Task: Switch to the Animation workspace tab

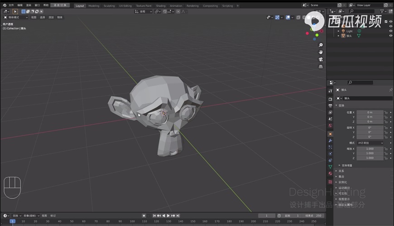Action: coord(176,6)
